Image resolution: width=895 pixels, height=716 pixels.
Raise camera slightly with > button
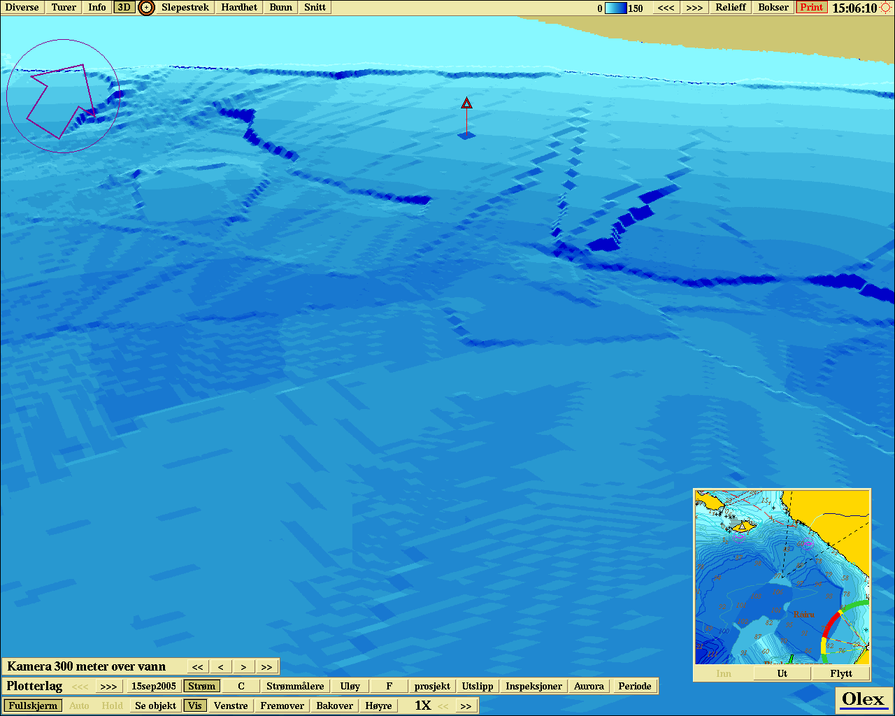(x=243, y=666)
